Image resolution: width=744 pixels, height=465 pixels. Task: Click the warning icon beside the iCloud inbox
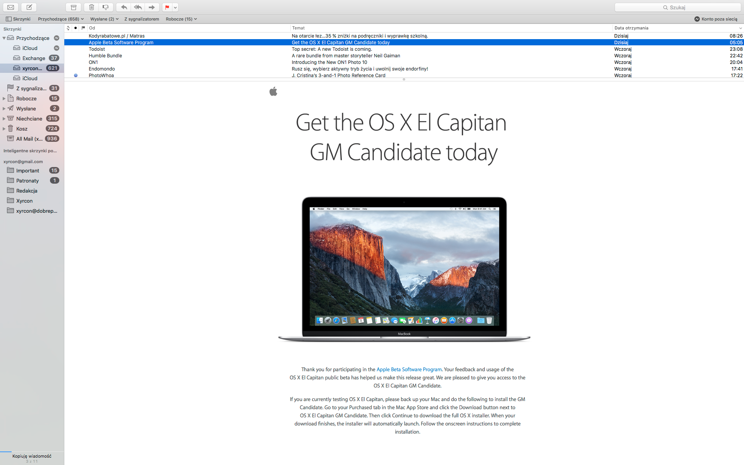[x=57, y=48]
